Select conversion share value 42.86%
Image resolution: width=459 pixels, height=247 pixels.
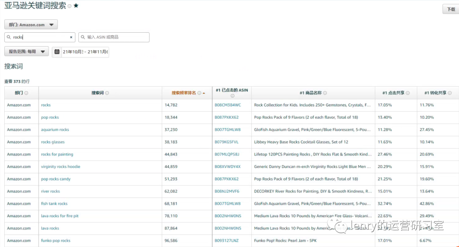coord(427,203)
